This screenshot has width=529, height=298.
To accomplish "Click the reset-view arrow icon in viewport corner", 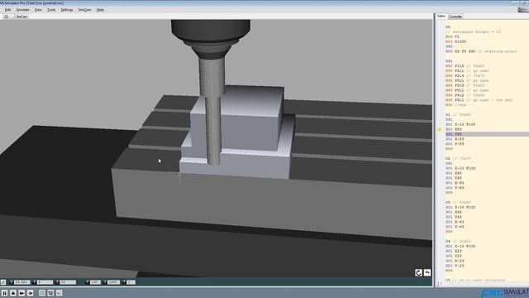I will (427, 272).
